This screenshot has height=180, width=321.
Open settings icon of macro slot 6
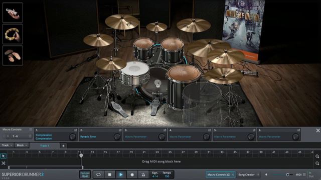299,130
